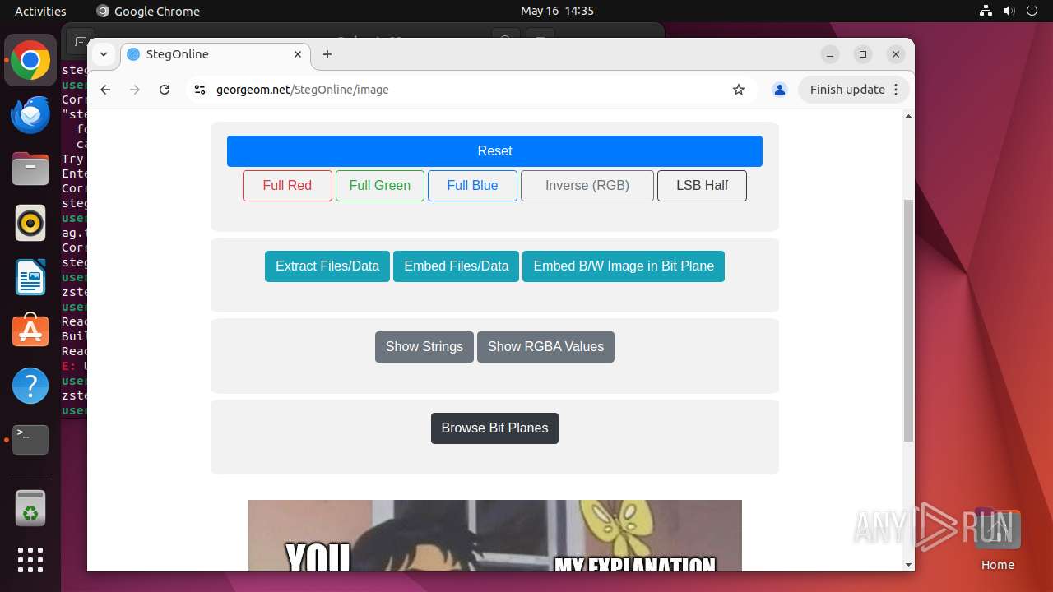This screenshot has height=592, width=1053.
Task: Launch Google Chrome from the dock
Action: click(30, 60)
